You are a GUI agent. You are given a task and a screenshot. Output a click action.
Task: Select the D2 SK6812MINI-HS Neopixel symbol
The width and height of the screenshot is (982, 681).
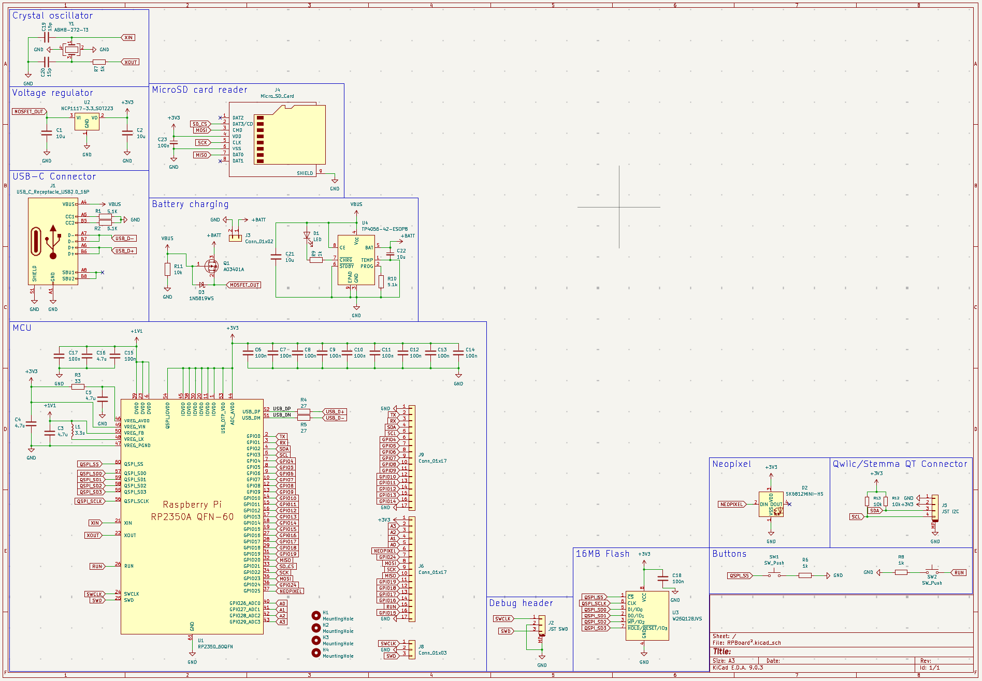click(771, 504)
